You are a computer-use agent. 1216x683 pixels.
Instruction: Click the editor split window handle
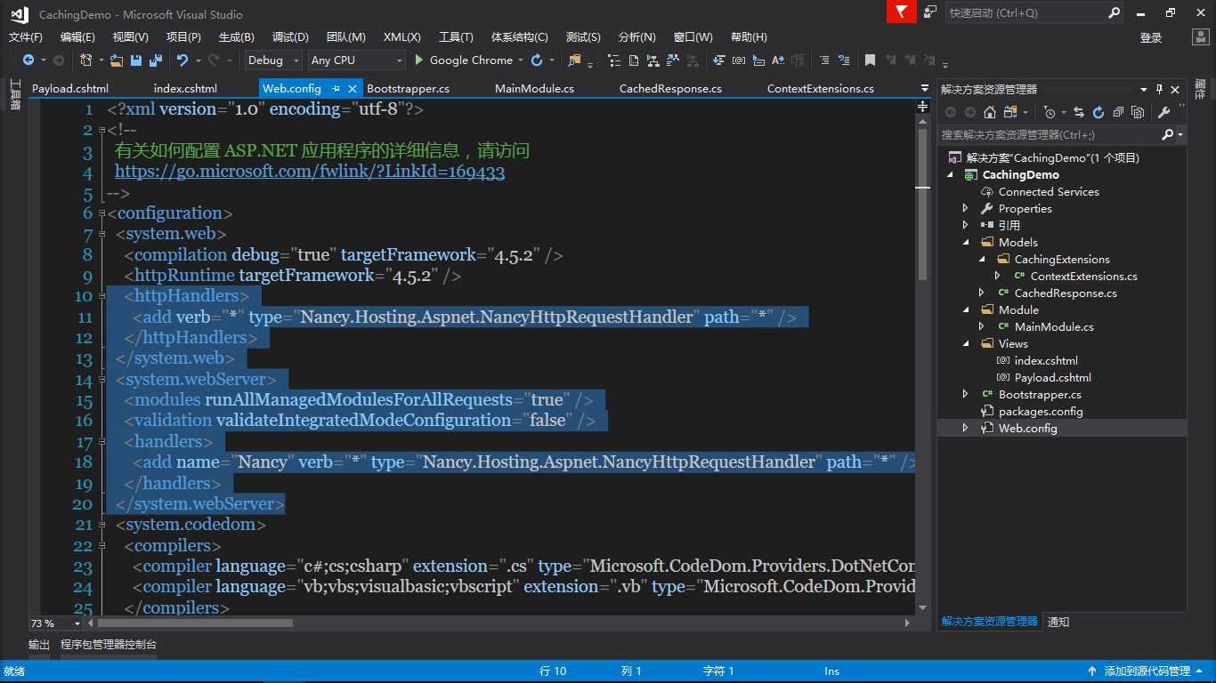point(922,107)
